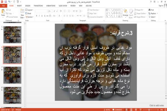Open Quick Styles gallery
Viewport: 167px width, 111px height.
131,14
